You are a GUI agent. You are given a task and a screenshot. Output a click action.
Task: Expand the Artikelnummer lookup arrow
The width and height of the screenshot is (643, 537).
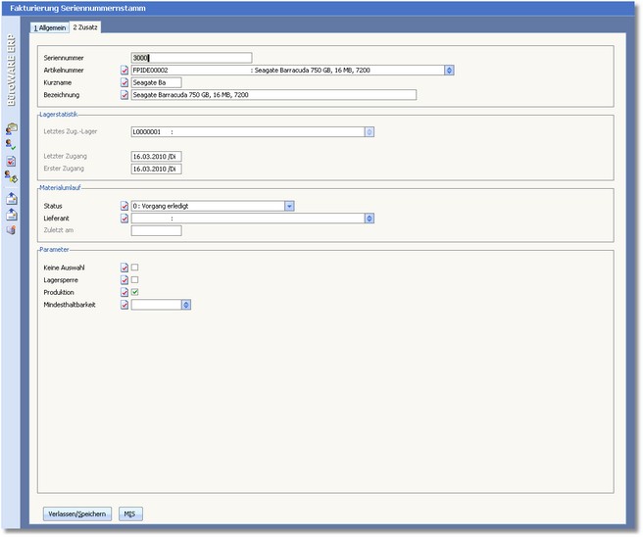[449, 71]
